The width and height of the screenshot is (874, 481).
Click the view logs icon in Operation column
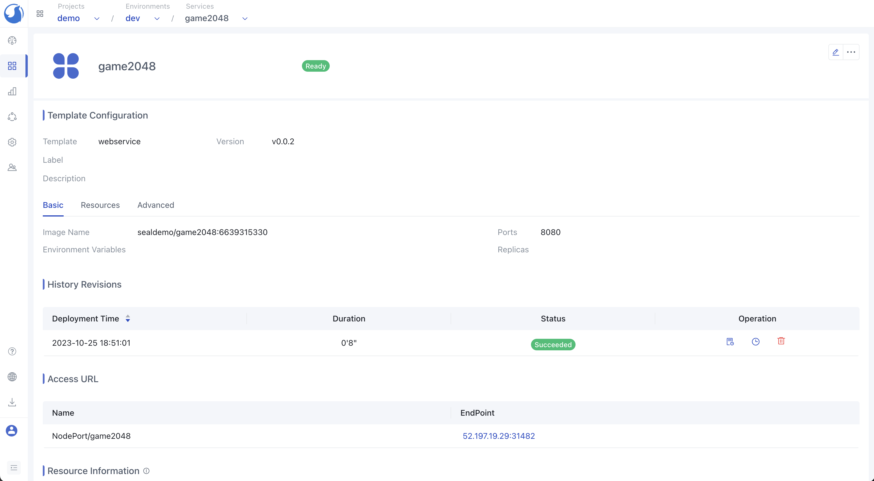point(730,342)
